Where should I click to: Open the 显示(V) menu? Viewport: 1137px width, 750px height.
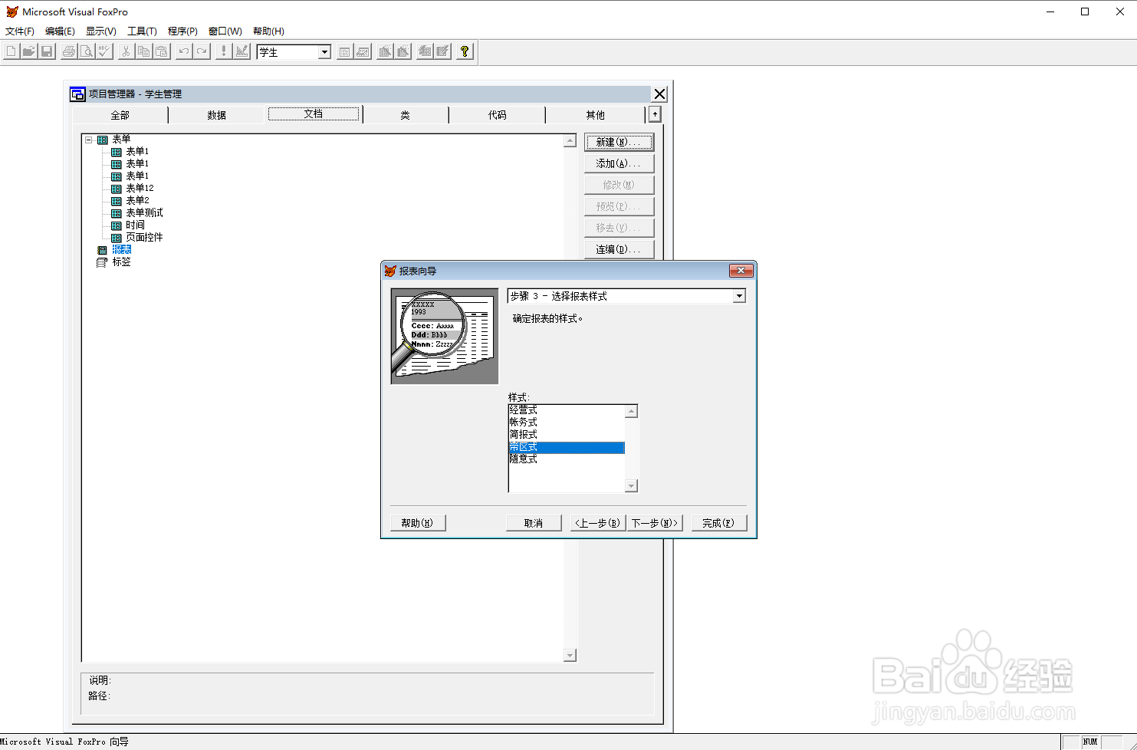pyautogui.click(x=101, y=31)
